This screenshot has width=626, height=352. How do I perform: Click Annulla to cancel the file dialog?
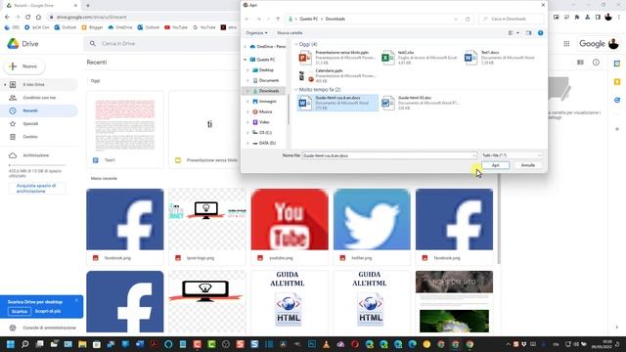pos(528,165)
